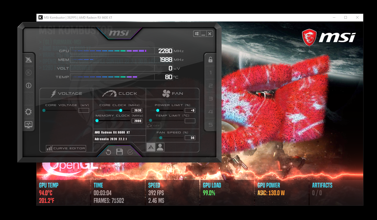Click the Fan Speed slider handle

coord(161,138)
